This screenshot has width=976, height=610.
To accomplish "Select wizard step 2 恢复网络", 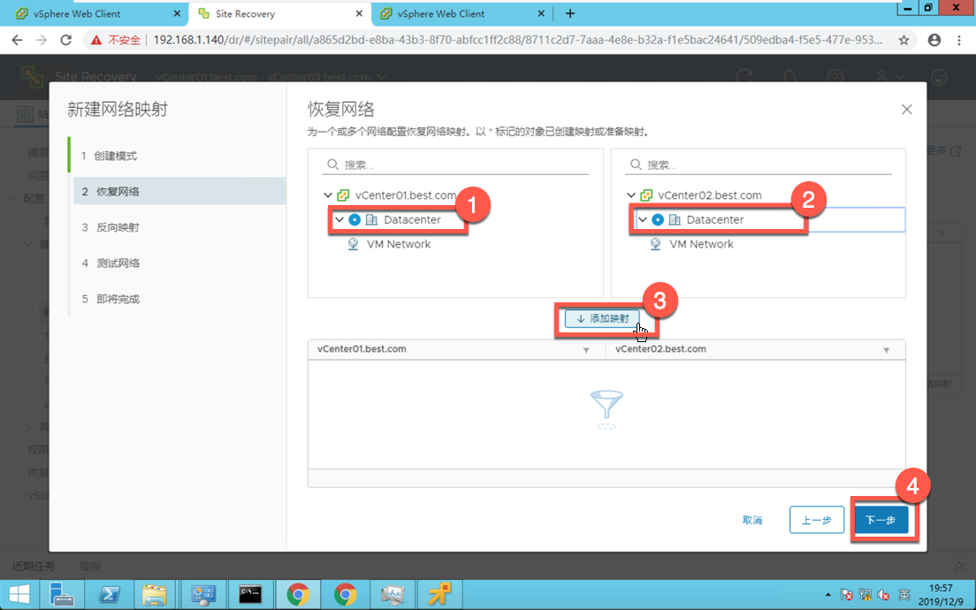I will pyautogui.click(x=179, y=191).
